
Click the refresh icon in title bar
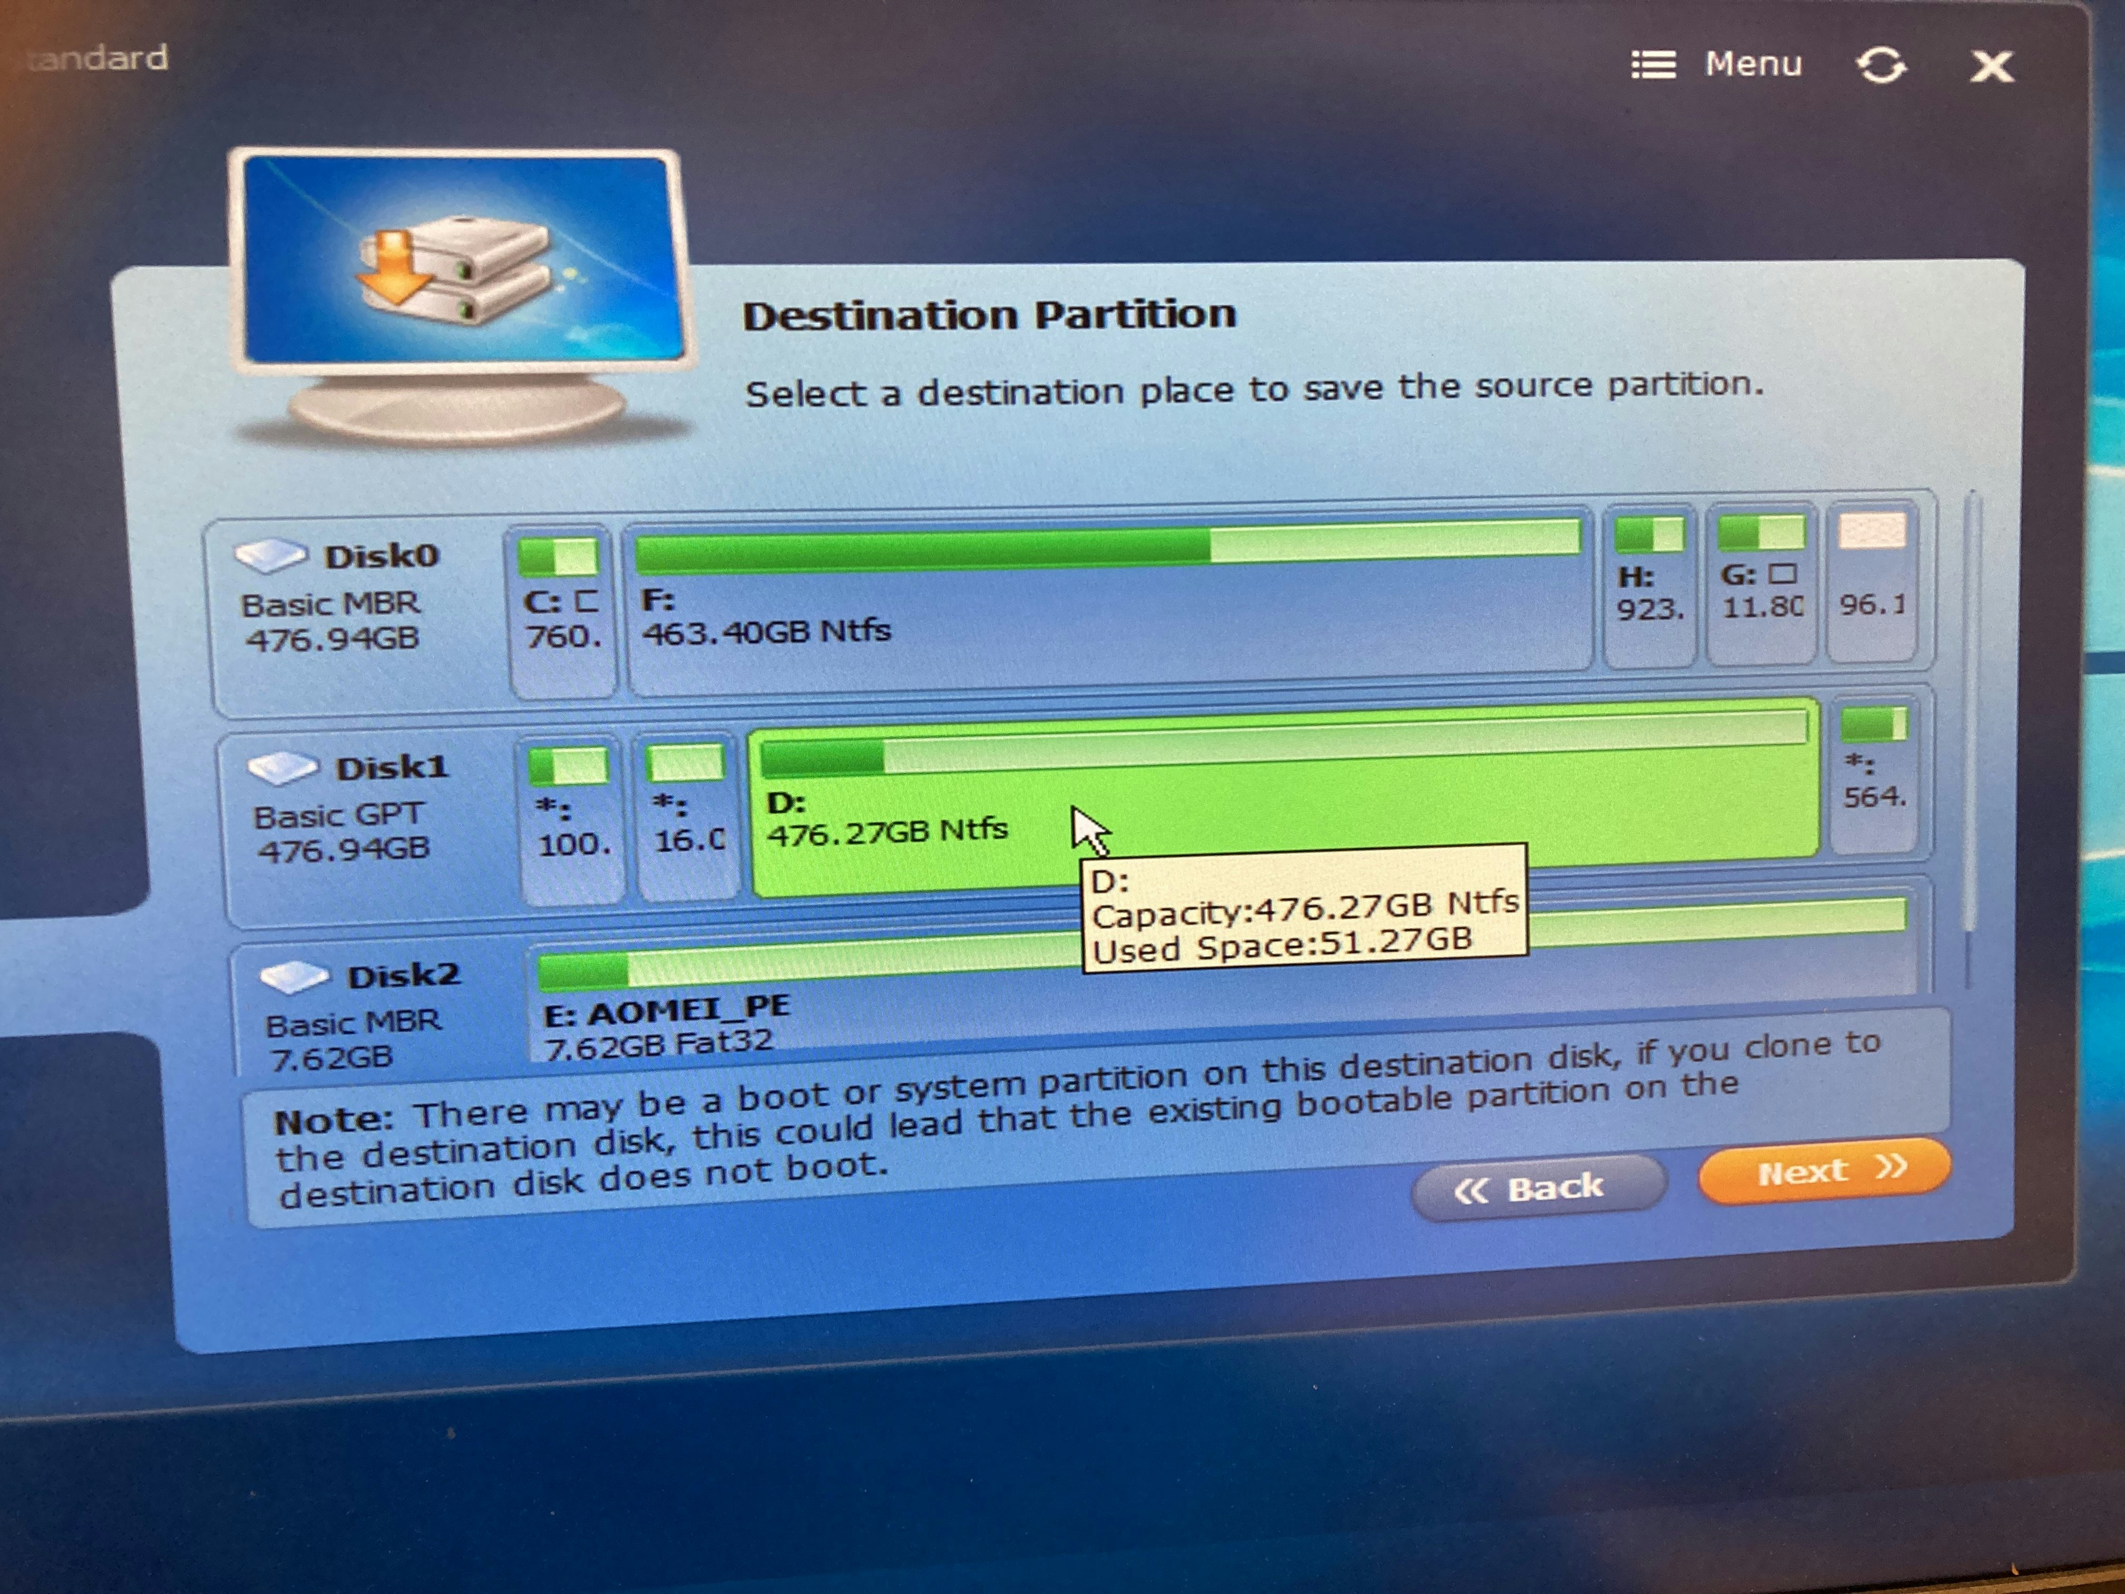(x=1880, y=66)
